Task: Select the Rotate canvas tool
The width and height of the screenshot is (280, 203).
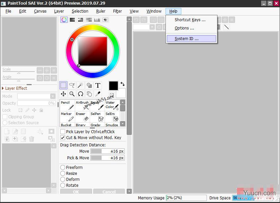Action: (x=80, y=94)
